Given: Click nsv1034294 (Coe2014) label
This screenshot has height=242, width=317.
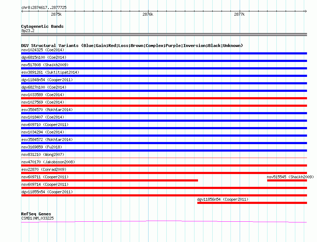Looking at the screenshot, I should click(43, 132).
